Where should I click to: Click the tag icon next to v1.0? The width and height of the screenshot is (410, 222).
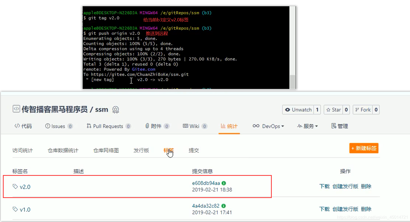pyautogui.click(x=15, y=209)
